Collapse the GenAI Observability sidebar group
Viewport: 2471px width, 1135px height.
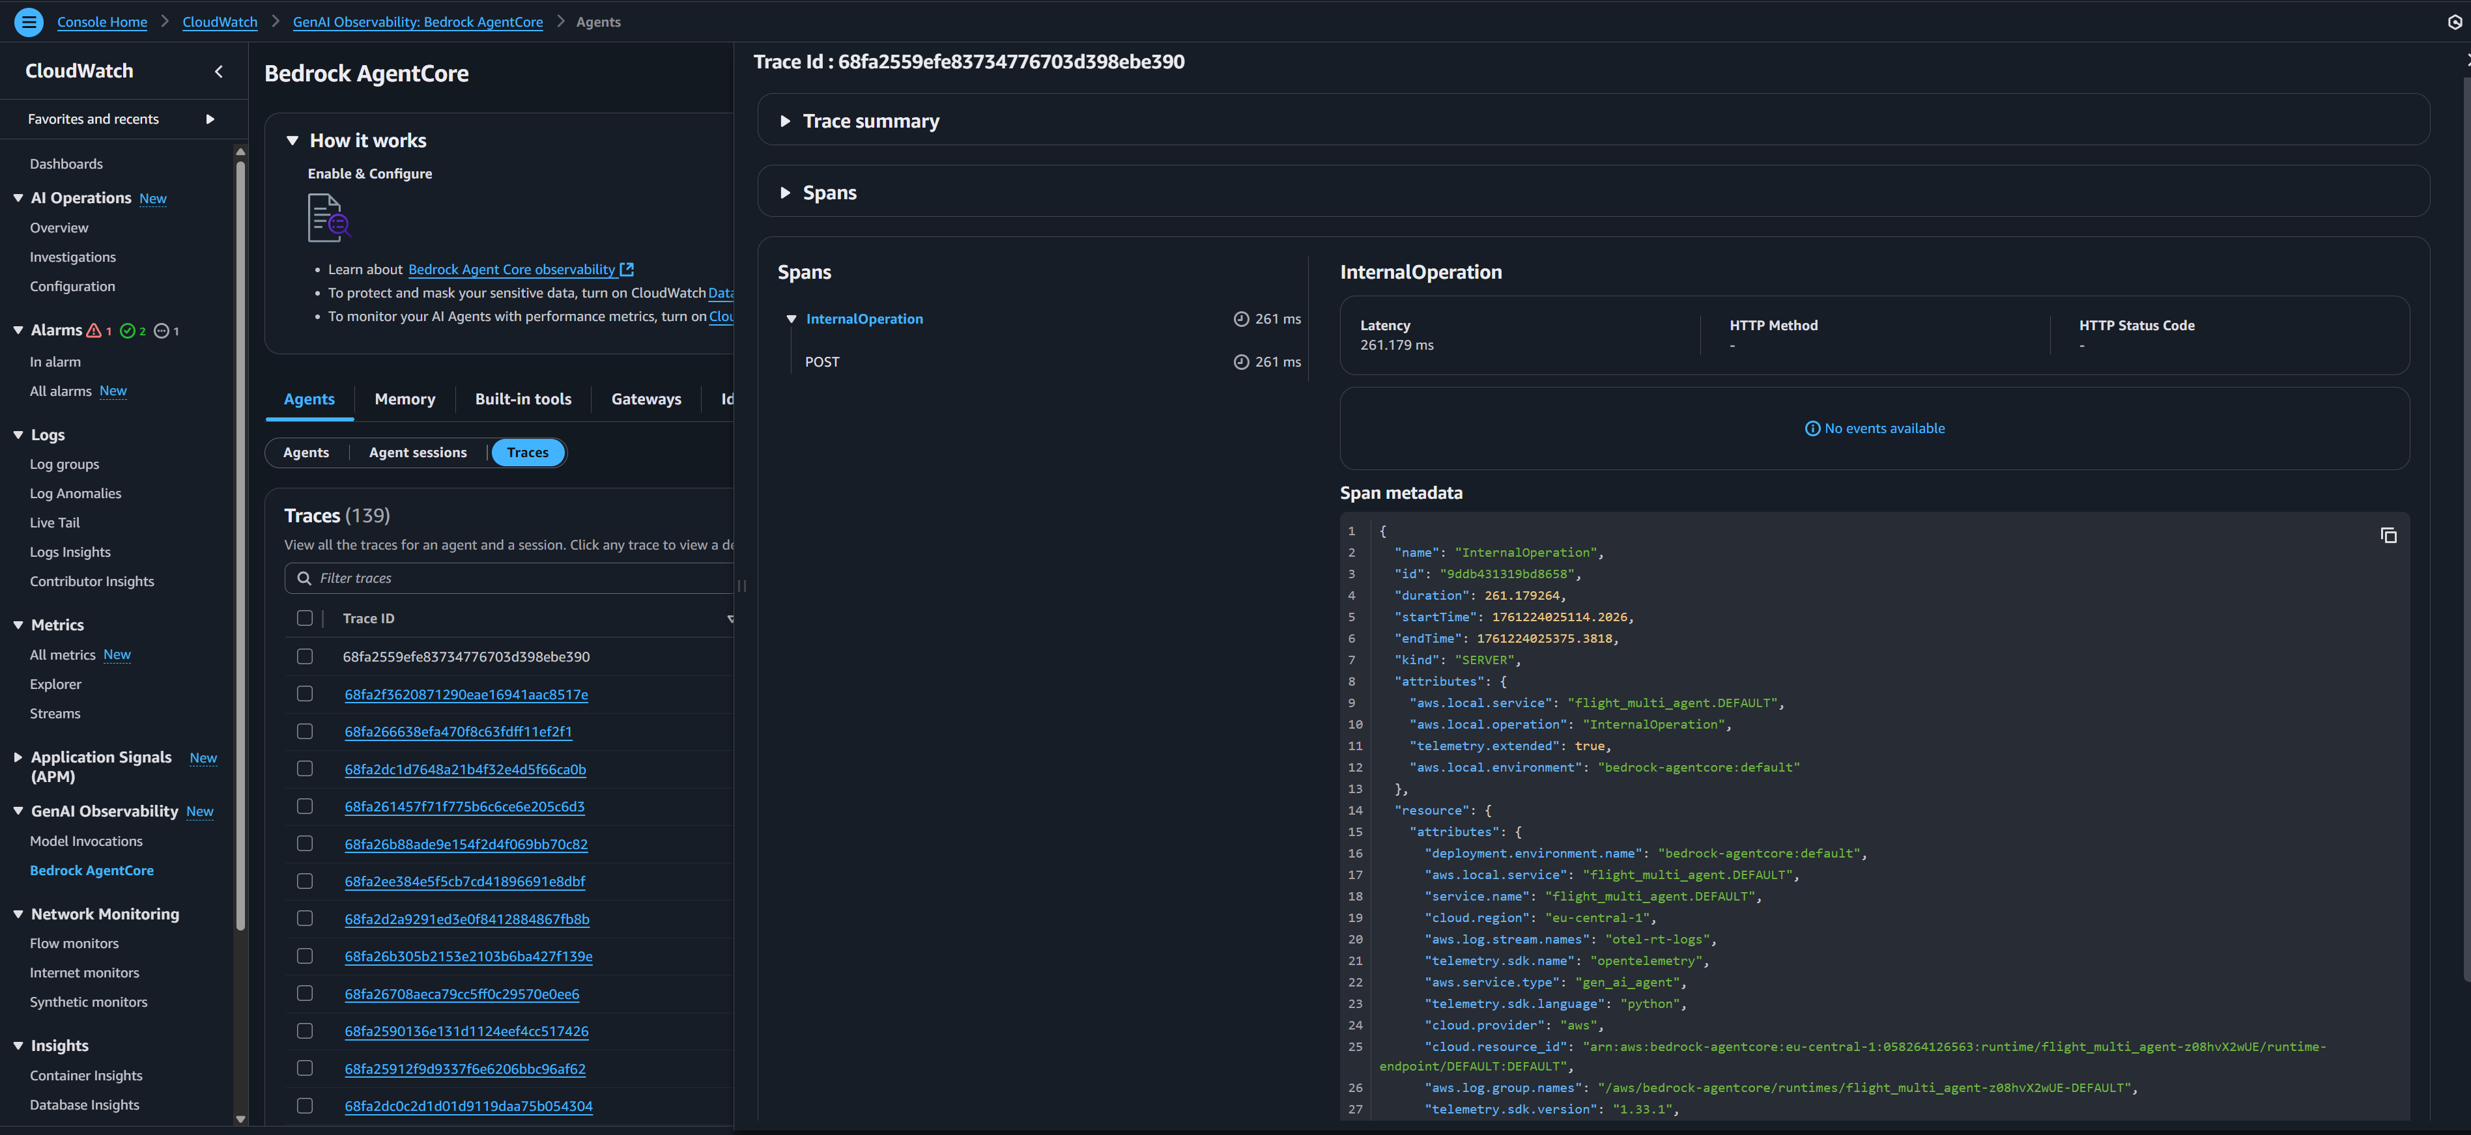(x=18, y=811)
